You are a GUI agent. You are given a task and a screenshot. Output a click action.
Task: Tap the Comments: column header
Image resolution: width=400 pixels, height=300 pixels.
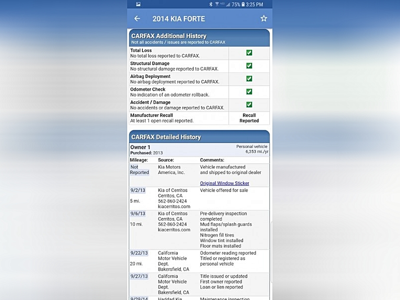pos(212,160)
